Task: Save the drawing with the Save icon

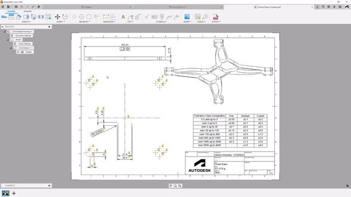Action: 16,7
